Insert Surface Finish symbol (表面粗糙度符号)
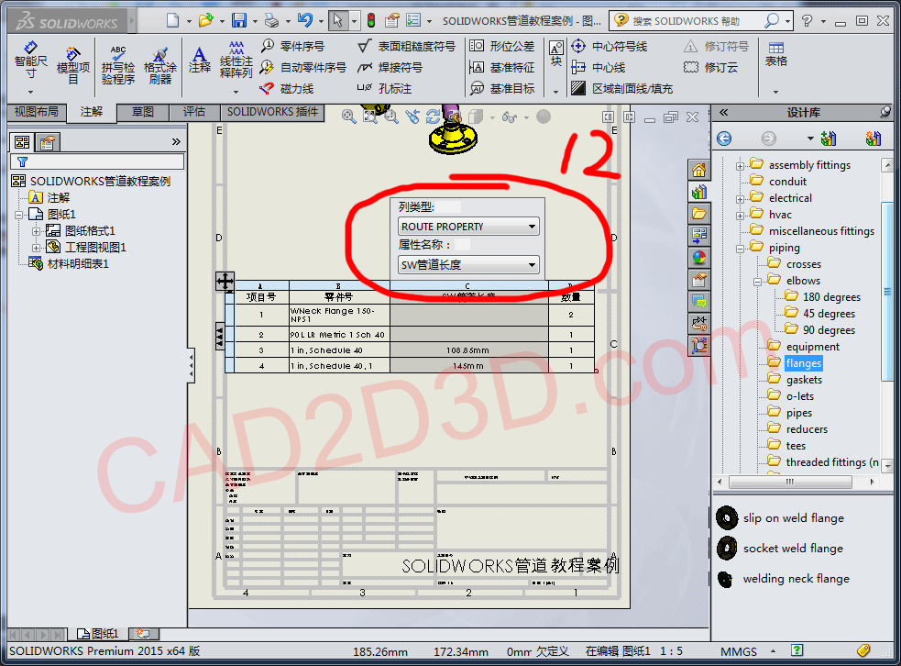The image size is (901, 666). tap(406, 46)
